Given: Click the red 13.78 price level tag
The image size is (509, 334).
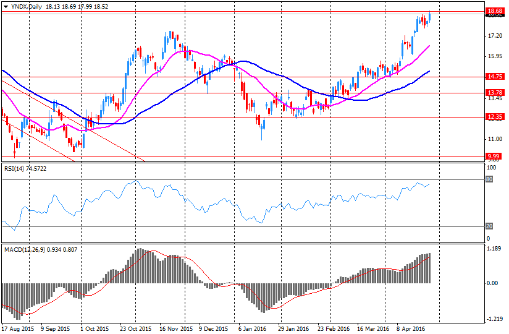Looking at the screenshot, I should tap(494, 93).
